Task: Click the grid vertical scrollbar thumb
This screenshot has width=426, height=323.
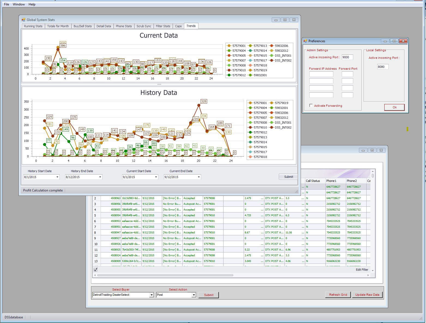Action: click(x=373, y=176)
